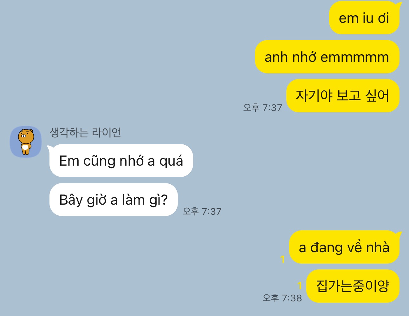Tap the "자기야 보고 싶어" yellow message

point(342,95)
